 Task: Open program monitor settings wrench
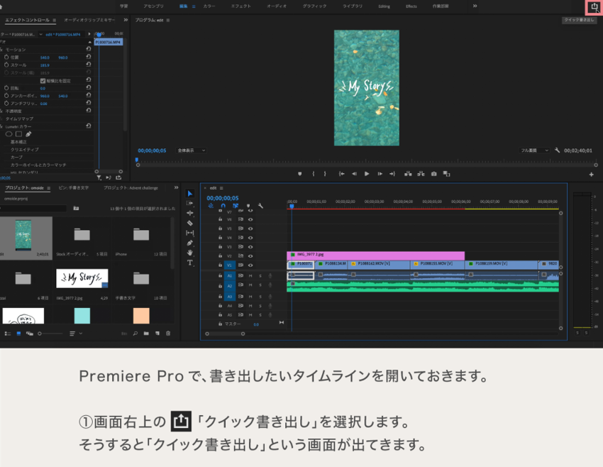coord(557,150)
